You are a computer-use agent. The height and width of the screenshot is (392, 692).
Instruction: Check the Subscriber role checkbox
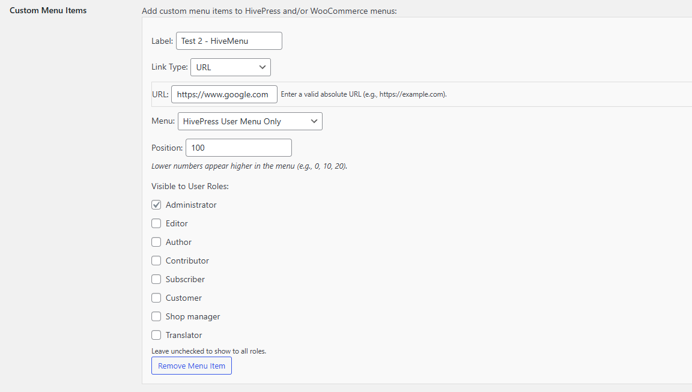tap(156, 279)
